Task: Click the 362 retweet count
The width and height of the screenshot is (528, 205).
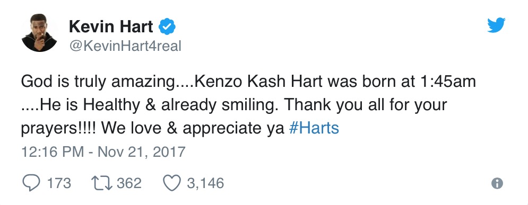Action: coord(129,183)
